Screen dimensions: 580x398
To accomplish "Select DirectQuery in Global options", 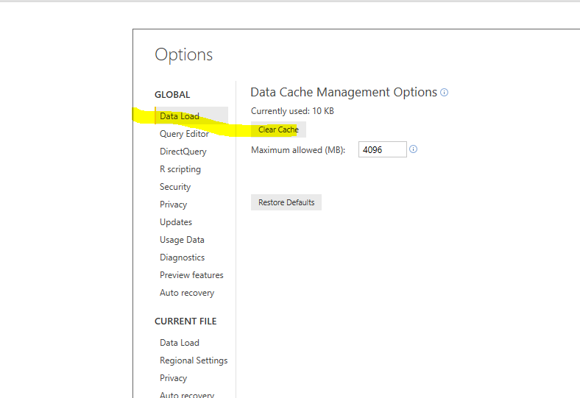I will click(x=183, y=152).
